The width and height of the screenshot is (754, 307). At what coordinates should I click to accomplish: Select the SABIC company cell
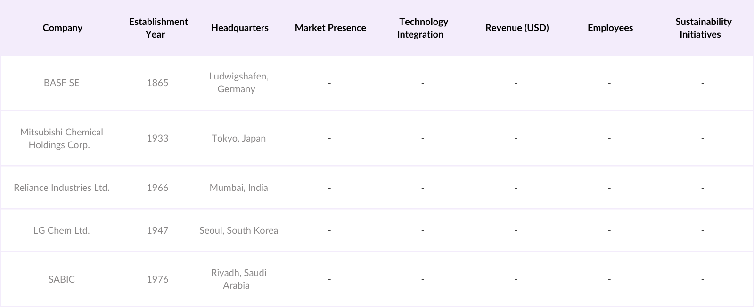(62, 279)
